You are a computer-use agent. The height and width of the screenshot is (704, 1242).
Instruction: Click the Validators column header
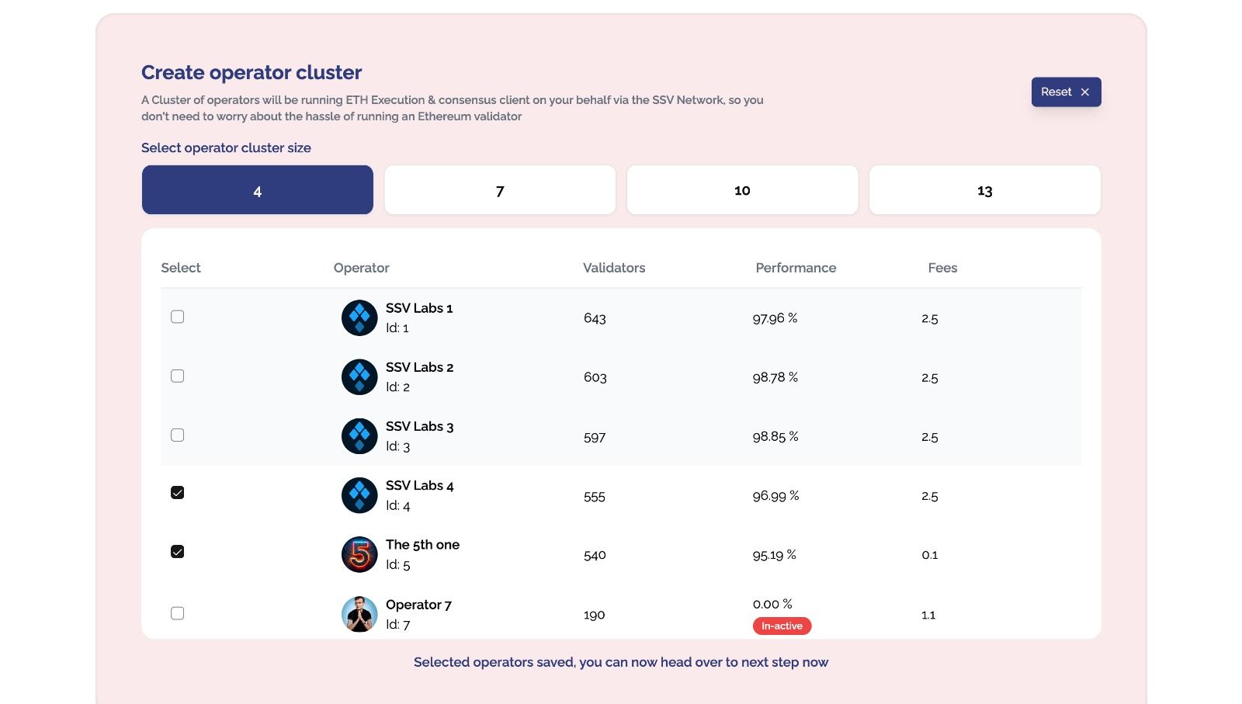614,268
